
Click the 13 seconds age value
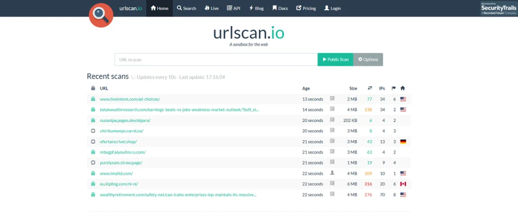point(312,99)
